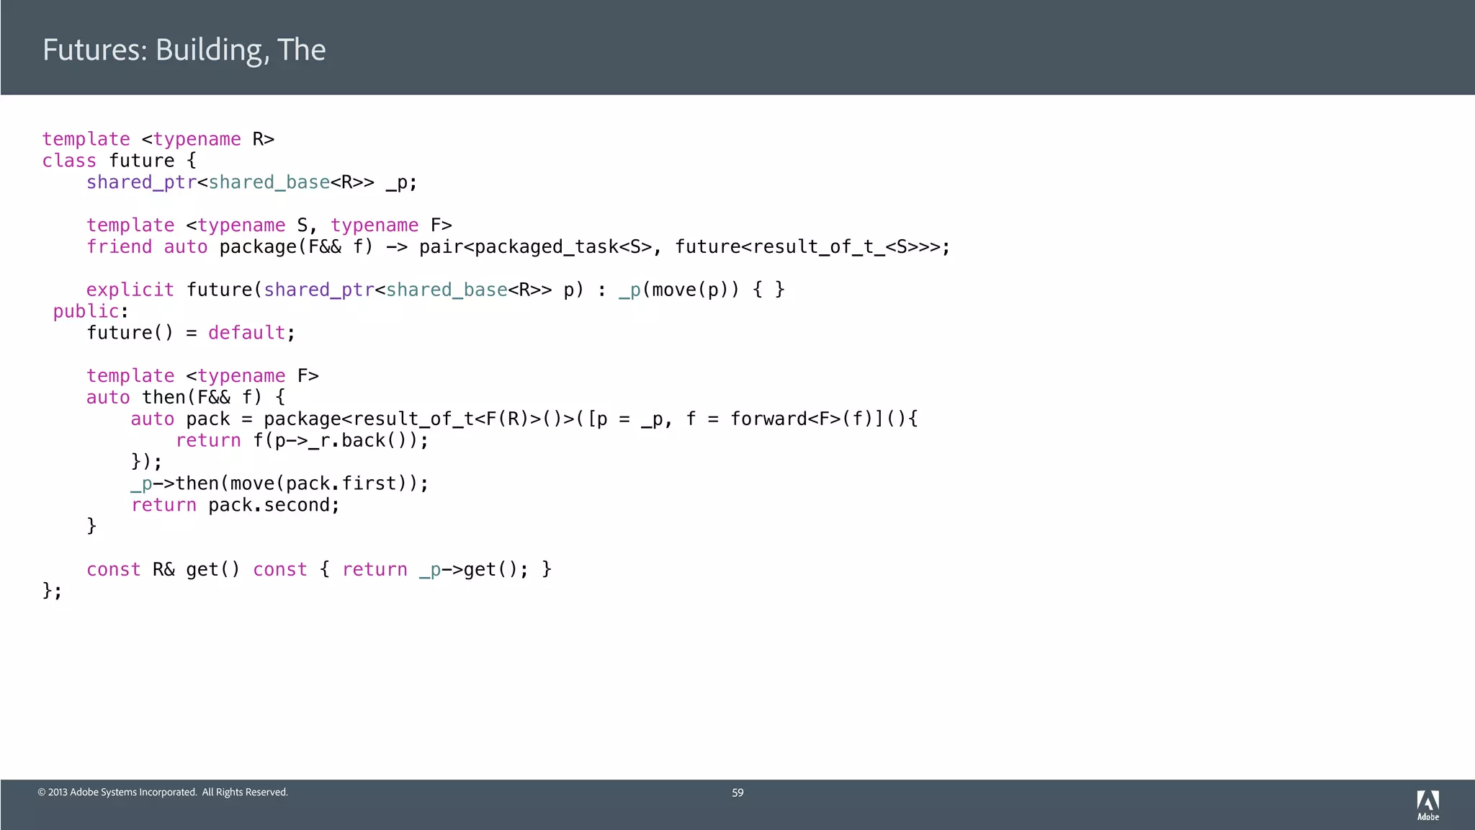Click 'template <typename S, typename F>' line
This screenshot has width=1475, height=830.
point(269,226)
